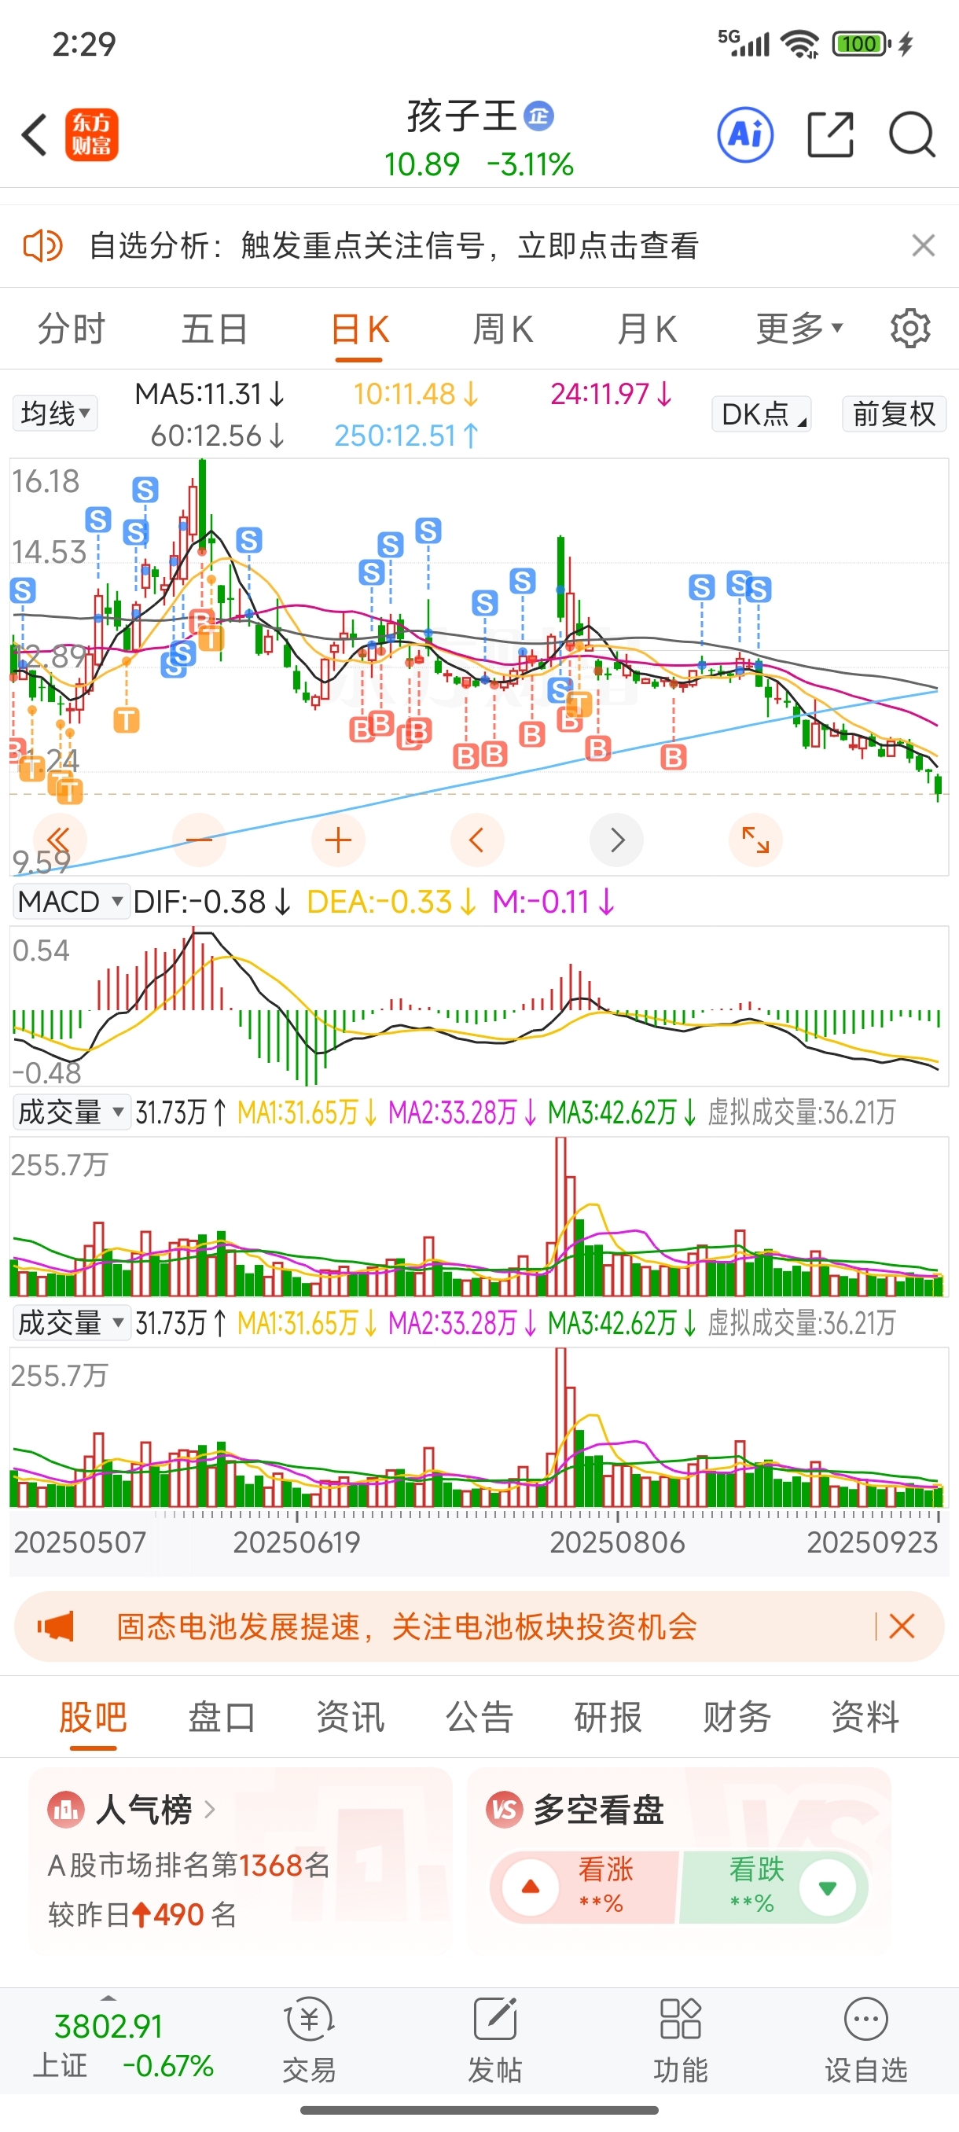Tap 自选分析 notice text
Screen dimensions: 959x2132
(394, 246)
